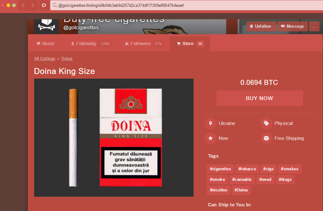Select the #smokes tag
The width and height of the screenshot is (323, 211).
[x=289, y=169]
